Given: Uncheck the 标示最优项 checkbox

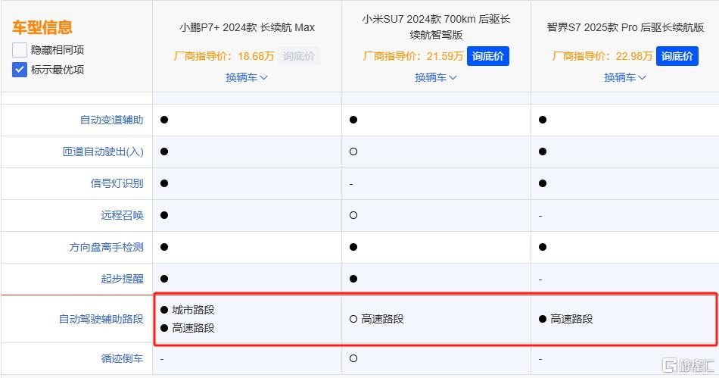Looking at the screenshot, I should tap(19, 70).
